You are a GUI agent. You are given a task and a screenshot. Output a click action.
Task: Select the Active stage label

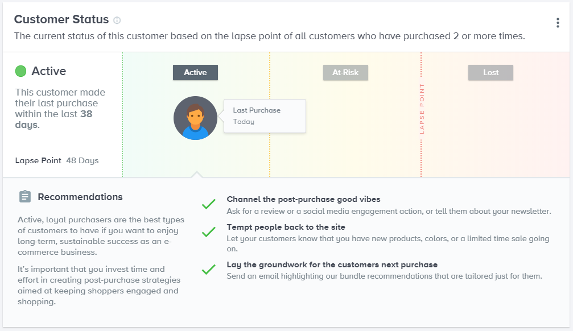195,72
